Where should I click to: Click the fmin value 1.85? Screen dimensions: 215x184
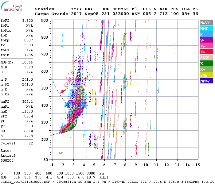pyautogui.click(x=29, y=55)
